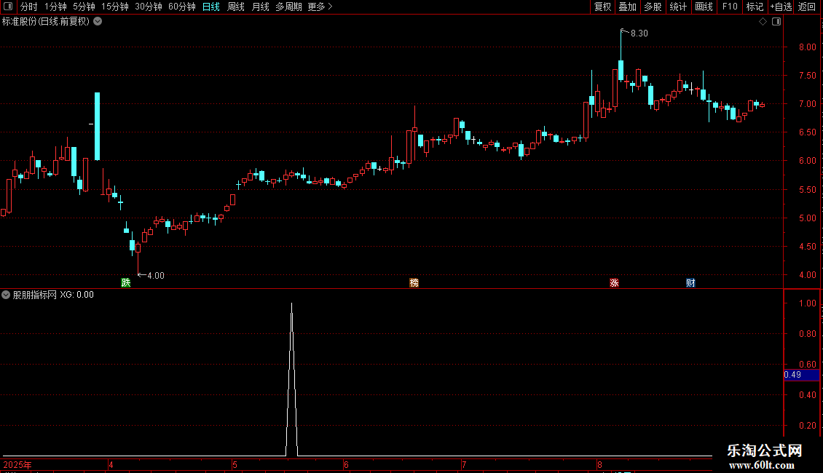Switch to 周线 weekly chart

[x=236, y=7]
